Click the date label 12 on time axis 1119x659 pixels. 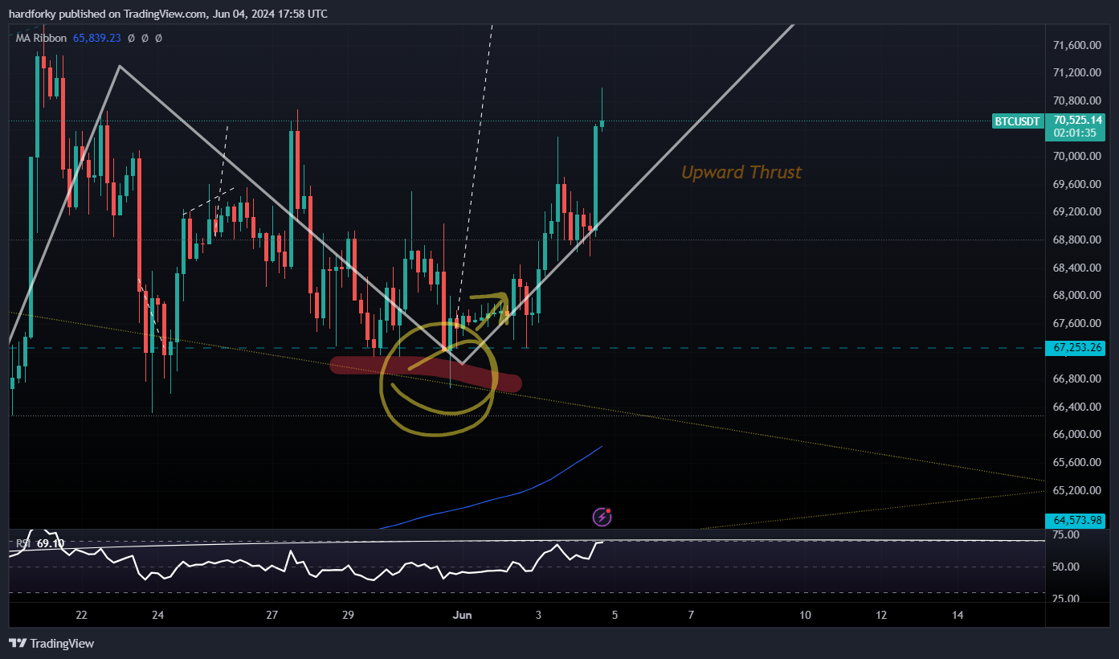click(881, 615)
